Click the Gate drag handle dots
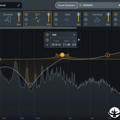 coord(67,25)
